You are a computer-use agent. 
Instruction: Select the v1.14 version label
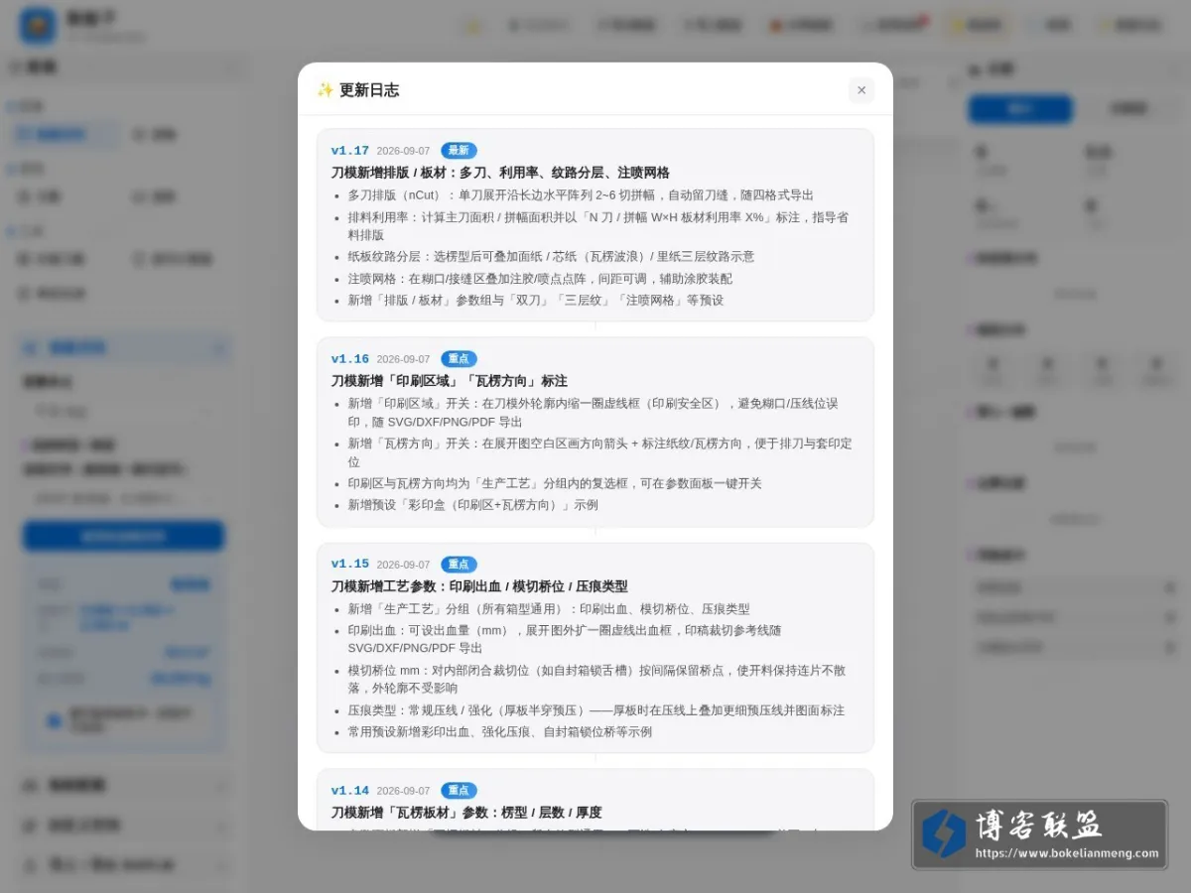(x=350, y=791)
